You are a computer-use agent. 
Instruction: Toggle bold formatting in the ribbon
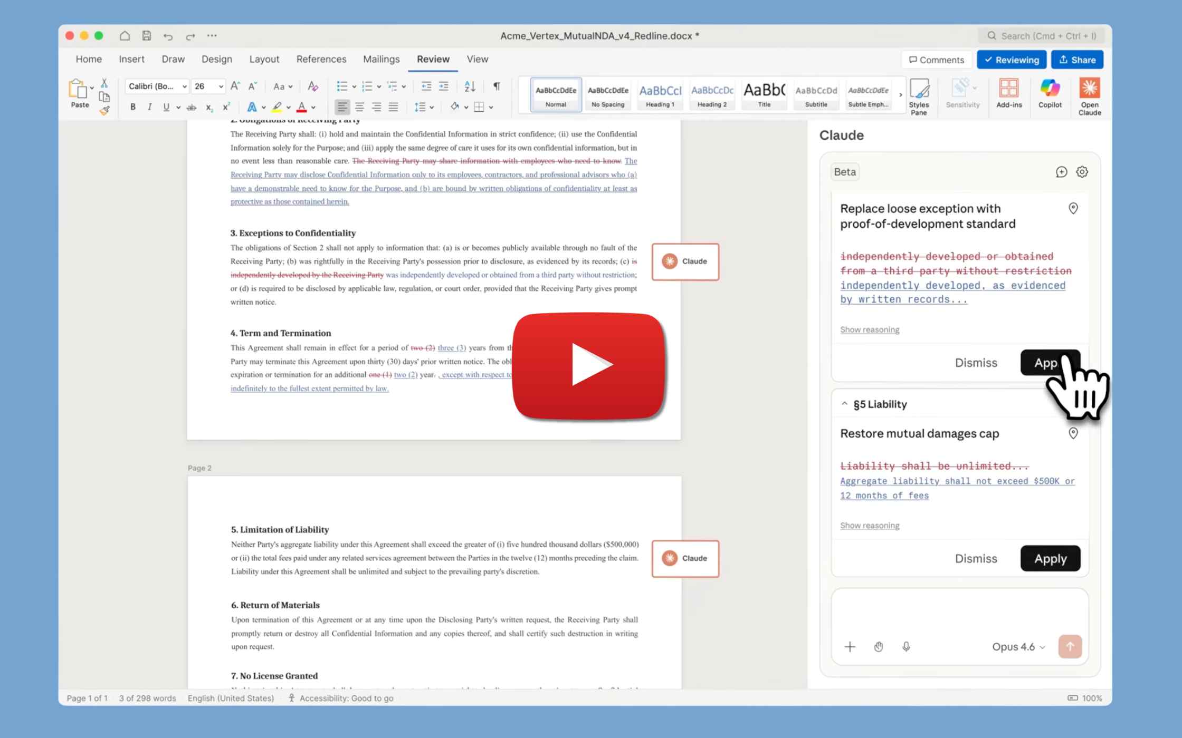[x=133, y=106]
